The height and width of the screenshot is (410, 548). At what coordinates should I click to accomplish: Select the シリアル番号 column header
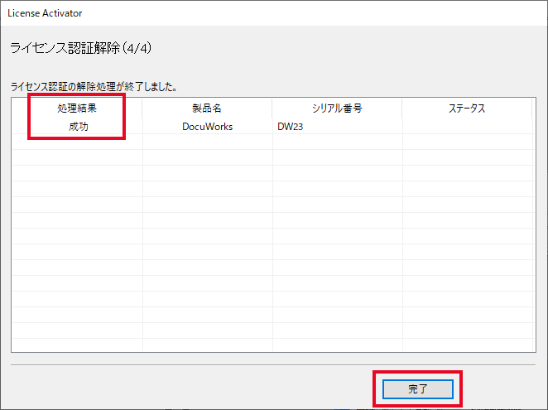coord(337,109)
